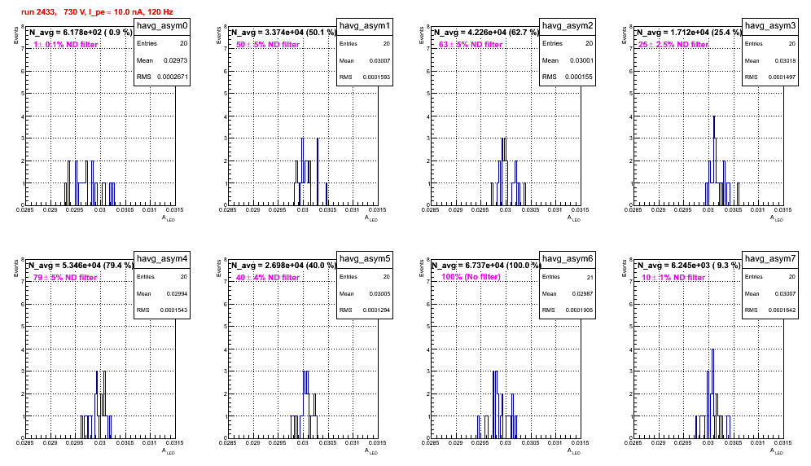Select the havg_asym4 stats box title
The height and width of the screenshot is (466, 811).
[162, 258]
